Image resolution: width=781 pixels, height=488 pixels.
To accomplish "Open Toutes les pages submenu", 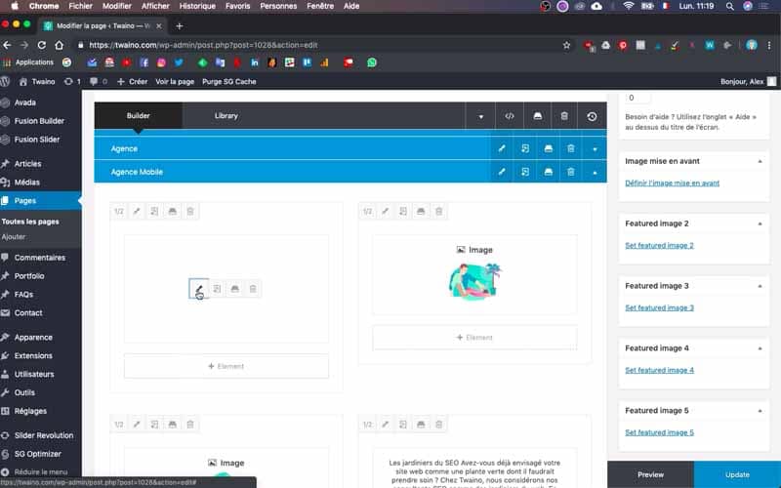I will [30, 222].
